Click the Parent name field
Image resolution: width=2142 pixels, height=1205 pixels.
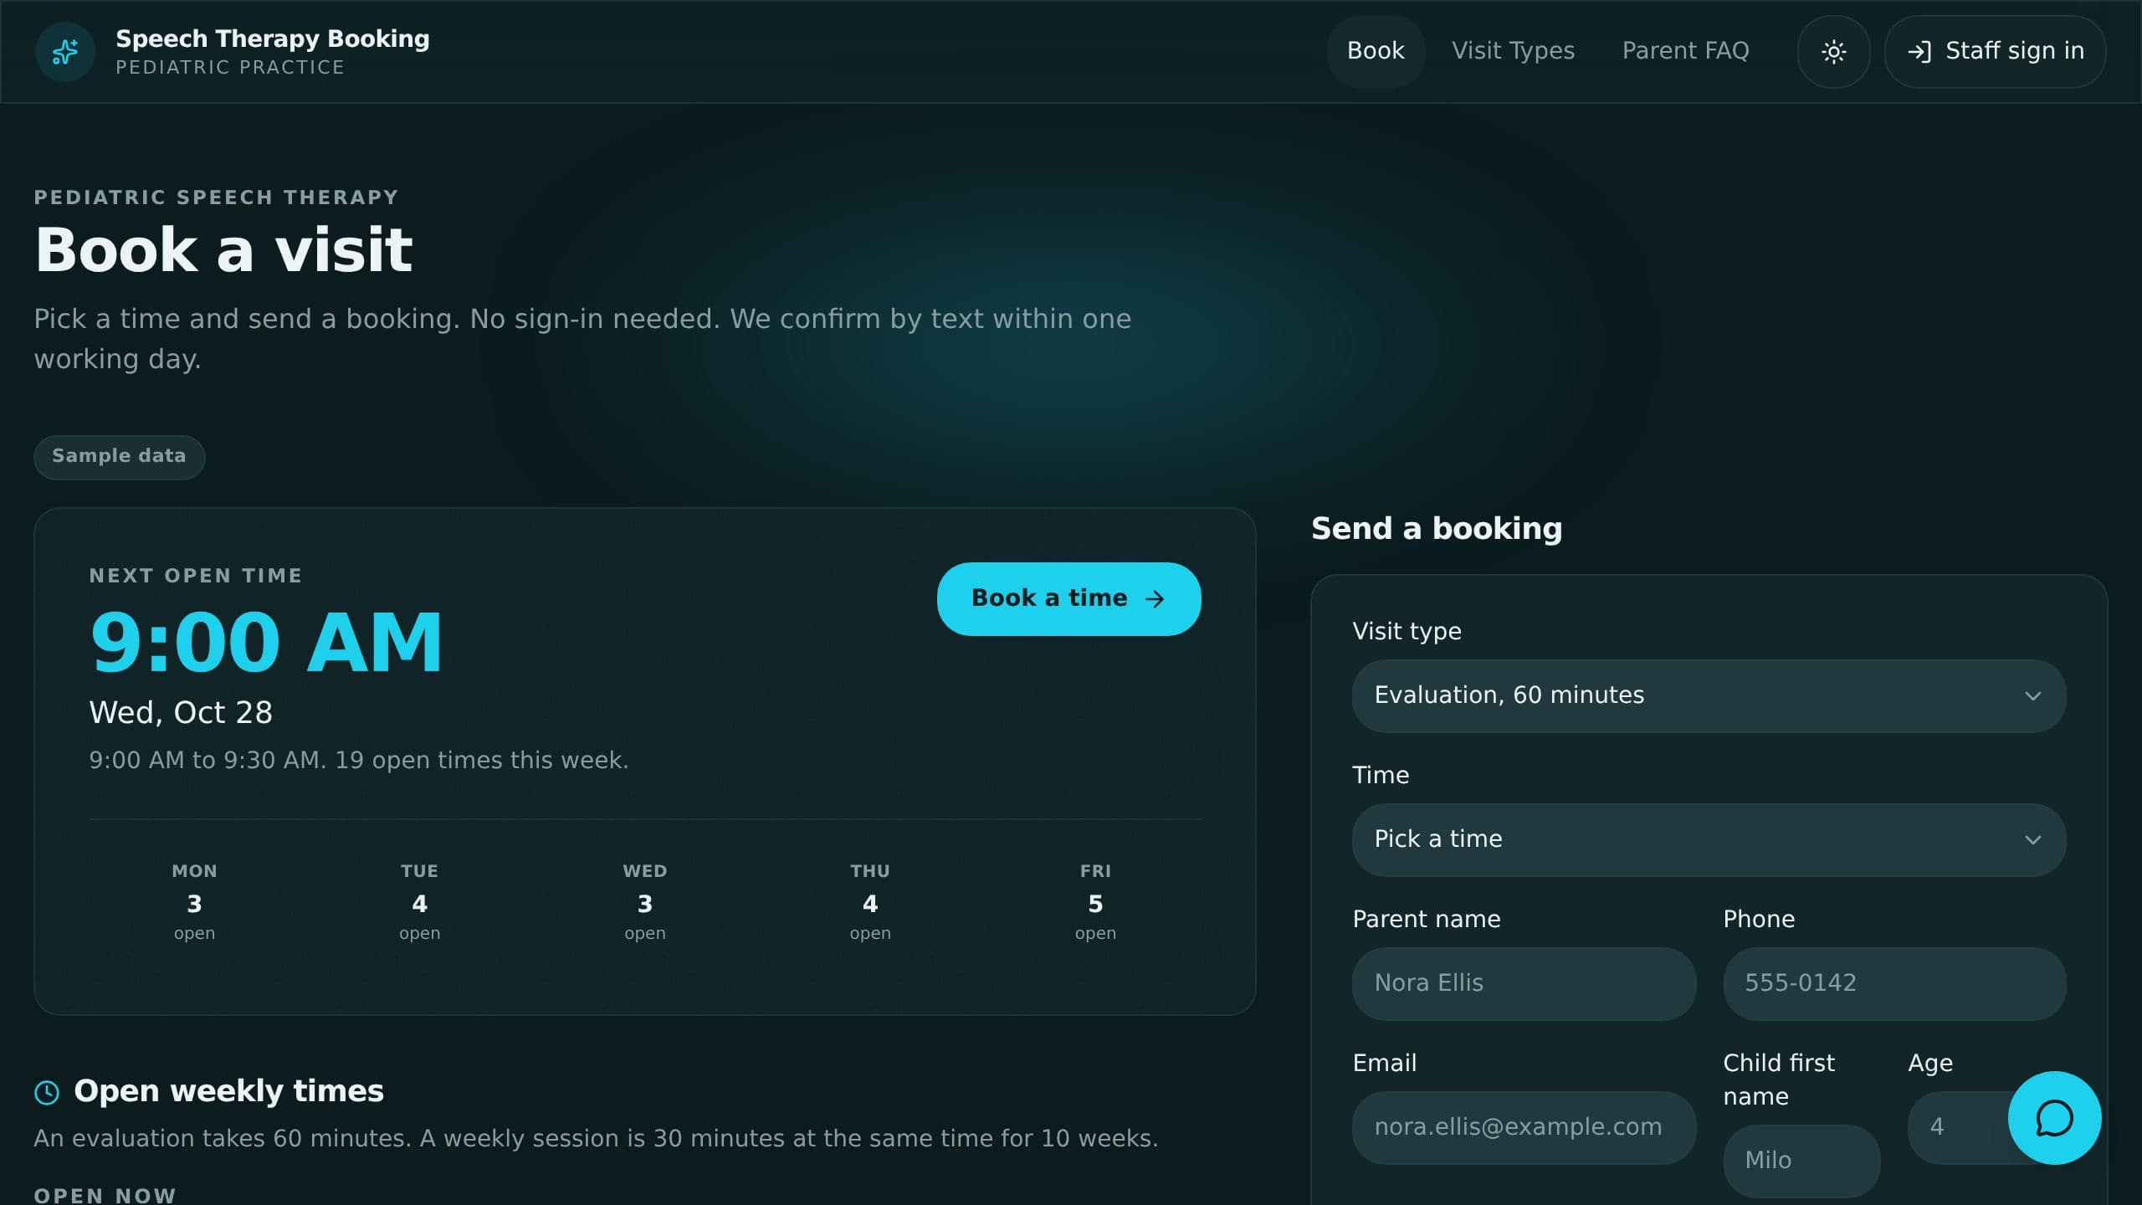(1524, 984)
